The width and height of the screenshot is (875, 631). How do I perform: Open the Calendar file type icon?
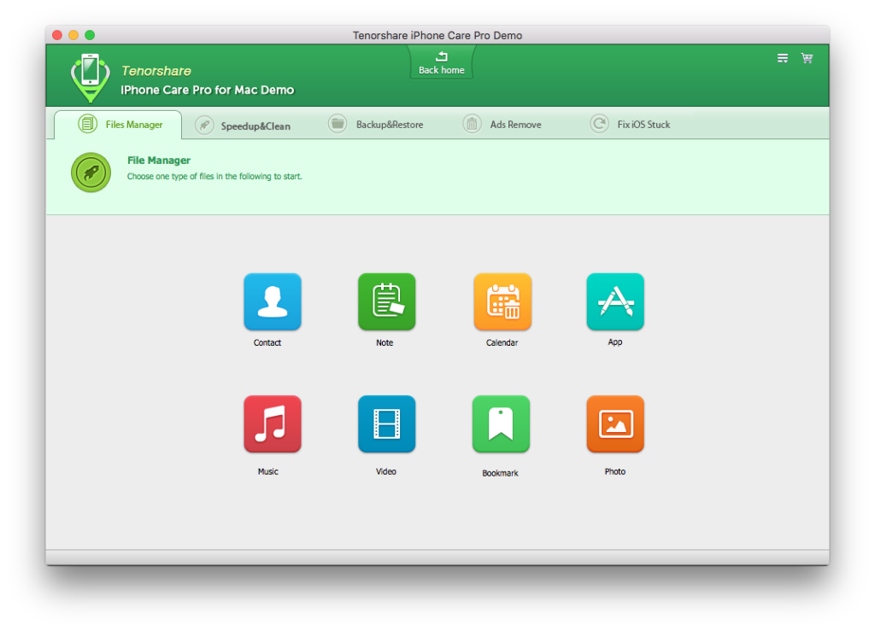tap(502, 301)
